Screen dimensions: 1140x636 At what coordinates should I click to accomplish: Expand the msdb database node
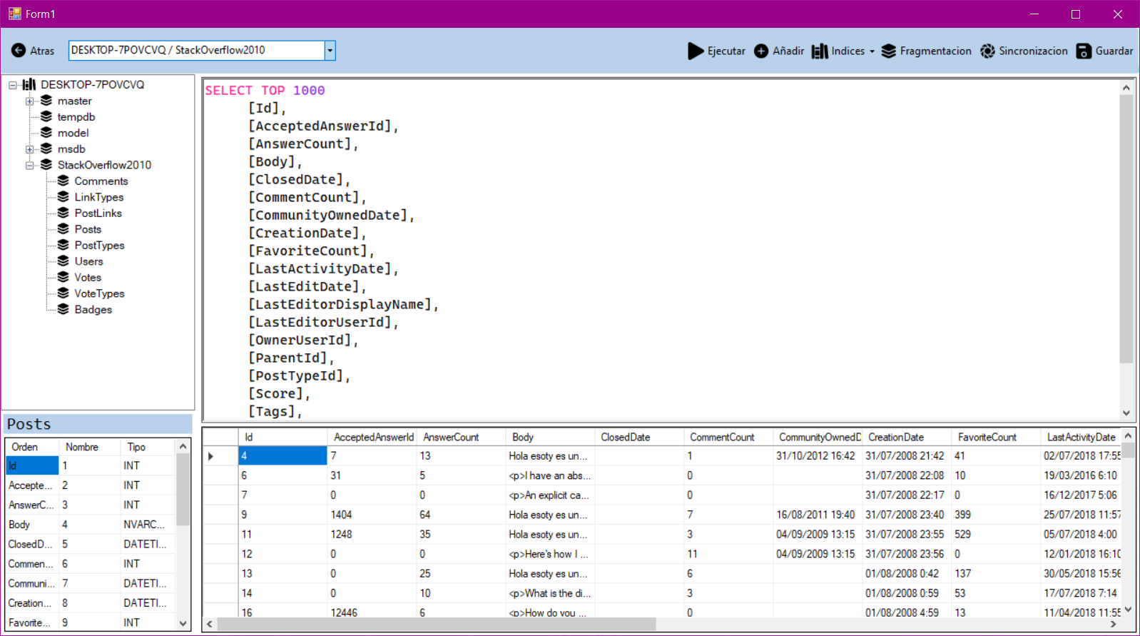pos(30,149)
